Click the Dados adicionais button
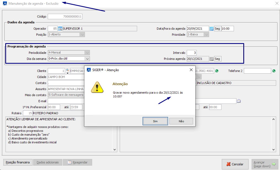Viewport: 280px width, 170px height. click(x=48, y=162)
